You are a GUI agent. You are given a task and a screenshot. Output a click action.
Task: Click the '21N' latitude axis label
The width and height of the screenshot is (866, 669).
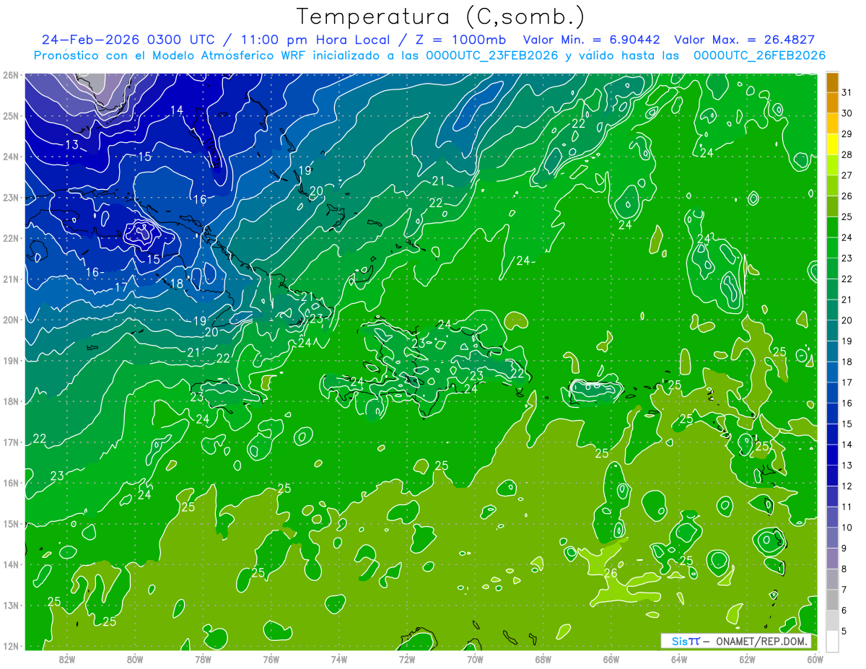pos(11,279)
